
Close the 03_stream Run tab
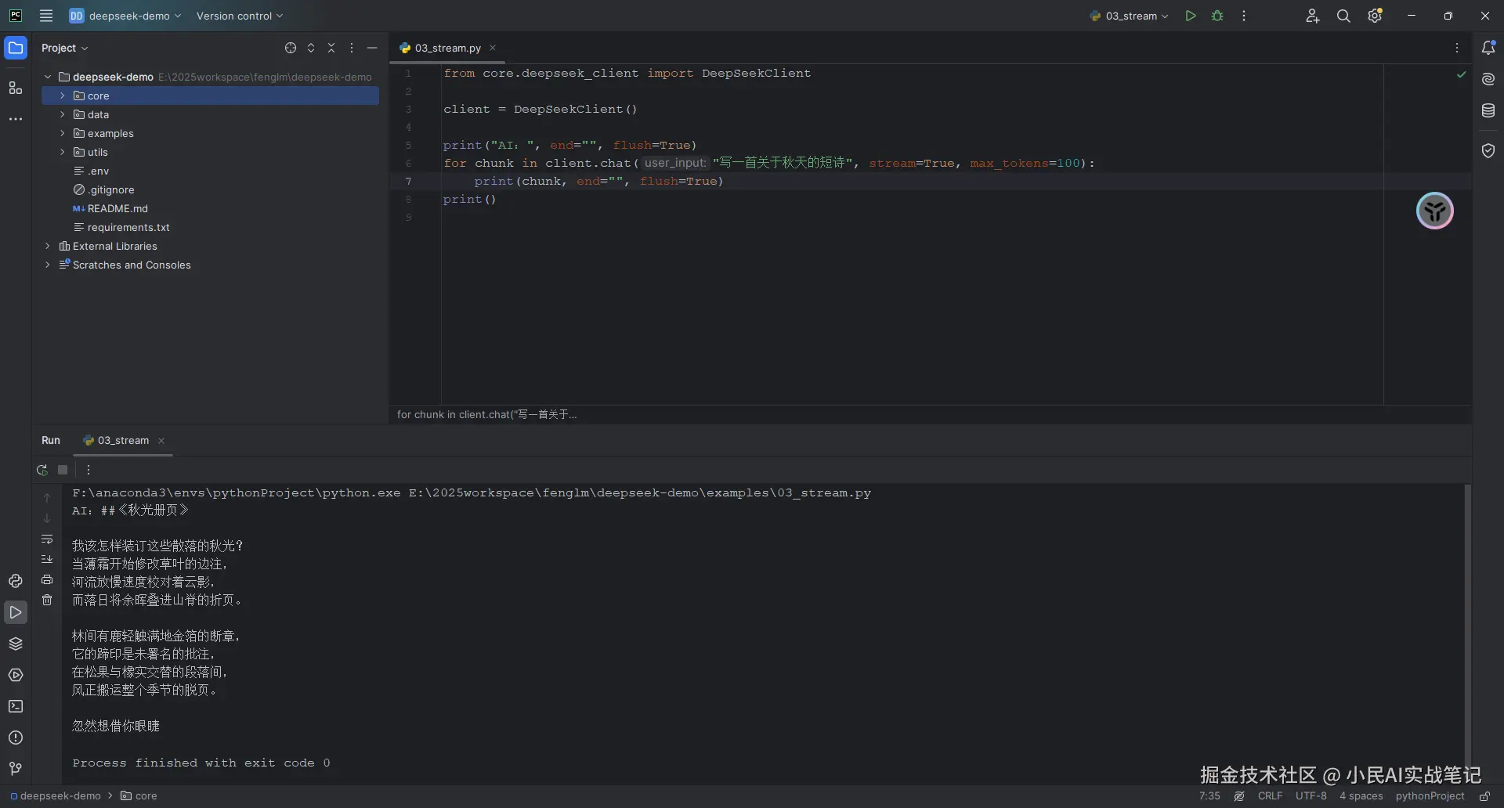coord(161,441)
